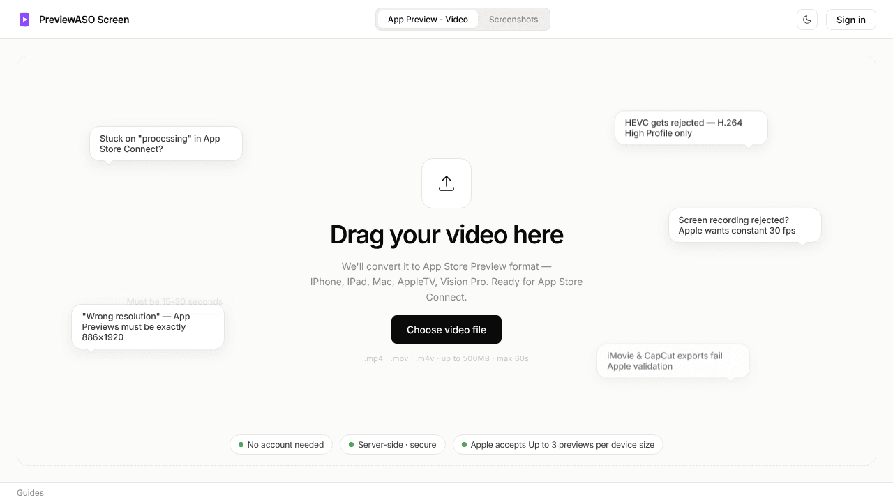Click Choose video file button
Screen dimensions: 893x502
coord(446,330)
